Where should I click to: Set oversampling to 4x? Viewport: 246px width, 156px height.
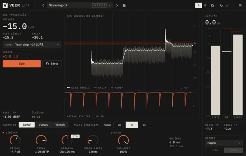coord(132,125)
